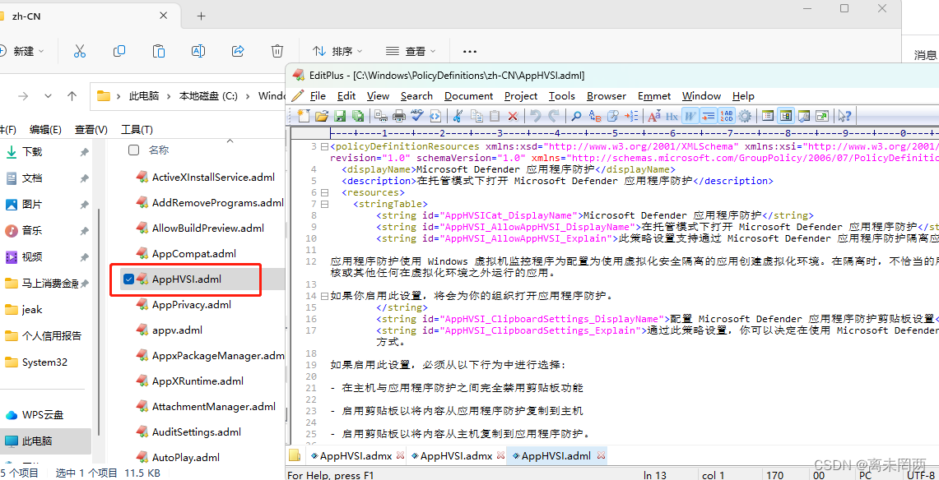
Task: Open Replace with the A-B icon
Action: click(x=595, y=116)
